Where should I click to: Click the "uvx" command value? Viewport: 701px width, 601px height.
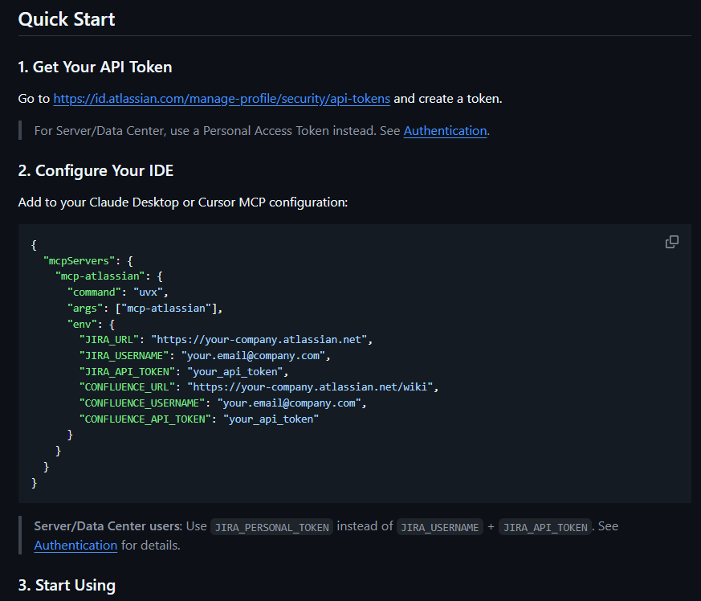click(148, 292)
